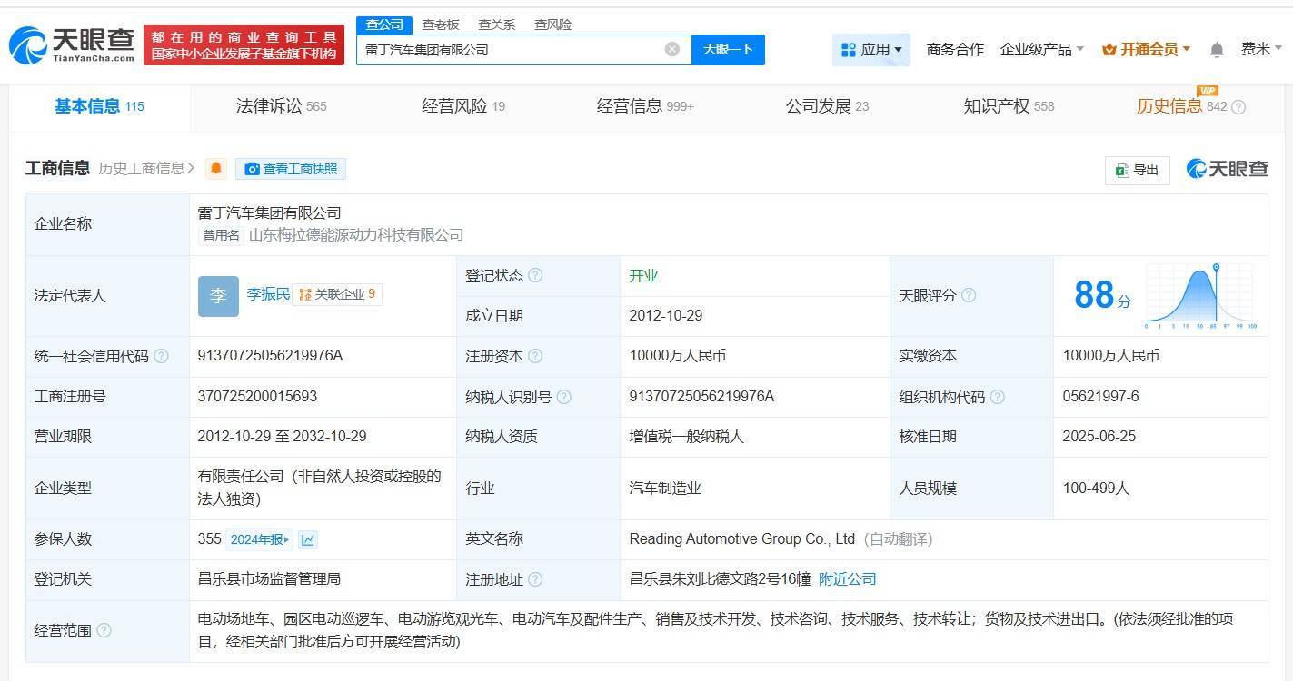
Task: Click the registration authority 昌乐县市场监督管理局
Action: click(269, 579)
